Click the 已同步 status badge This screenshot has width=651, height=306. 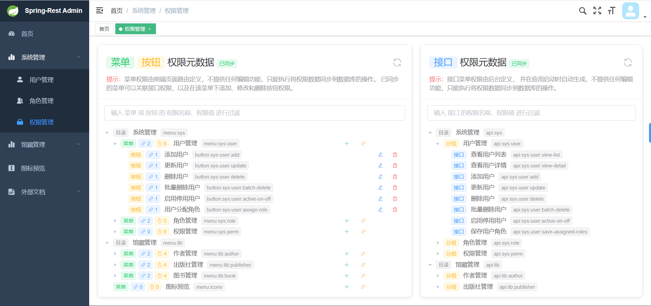click(x=226, y=63)
